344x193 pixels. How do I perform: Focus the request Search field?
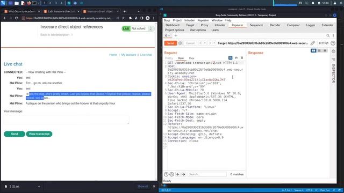pyautogui.click(x=207, y=174)
